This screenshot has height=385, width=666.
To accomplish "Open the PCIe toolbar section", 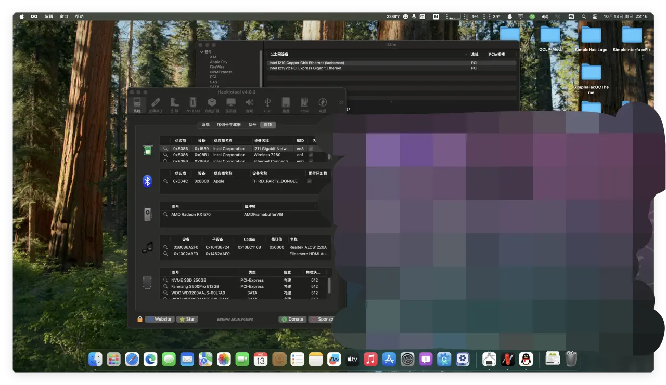I will 304,104.
